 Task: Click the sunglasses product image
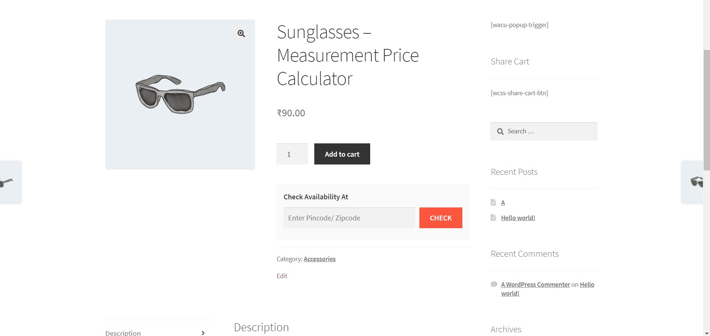tap(180, 94)
